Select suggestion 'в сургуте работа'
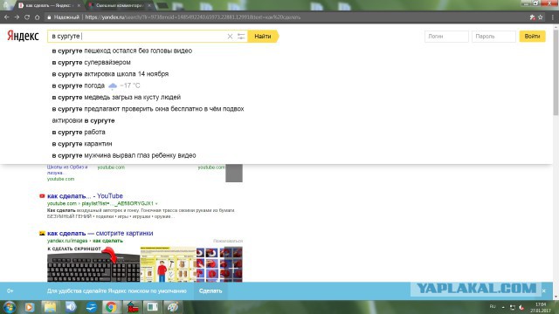This screenshot has height=314, width=559. point(79,132)
